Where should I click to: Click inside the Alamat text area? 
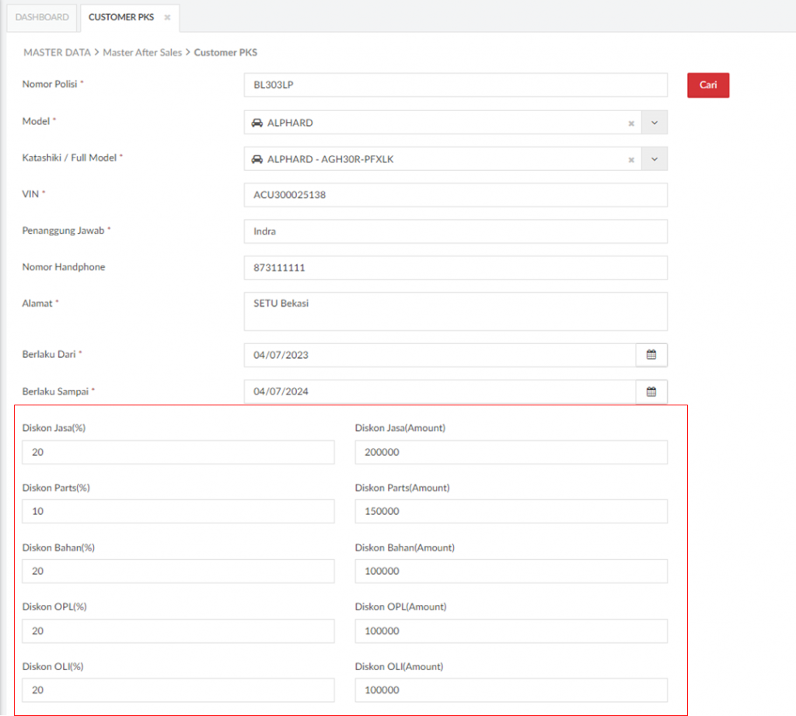point(455,311)
